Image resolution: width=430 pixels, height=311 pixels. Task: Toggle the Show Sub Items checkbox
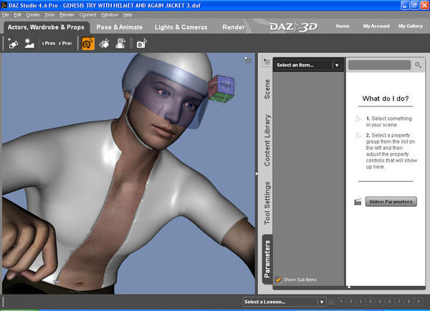coord(278,280)
